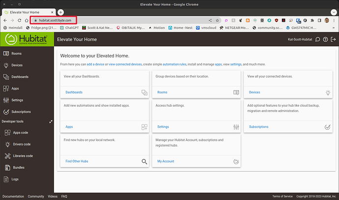
Task: Click the sliders icon on Settings card
Action: (236, 127)
